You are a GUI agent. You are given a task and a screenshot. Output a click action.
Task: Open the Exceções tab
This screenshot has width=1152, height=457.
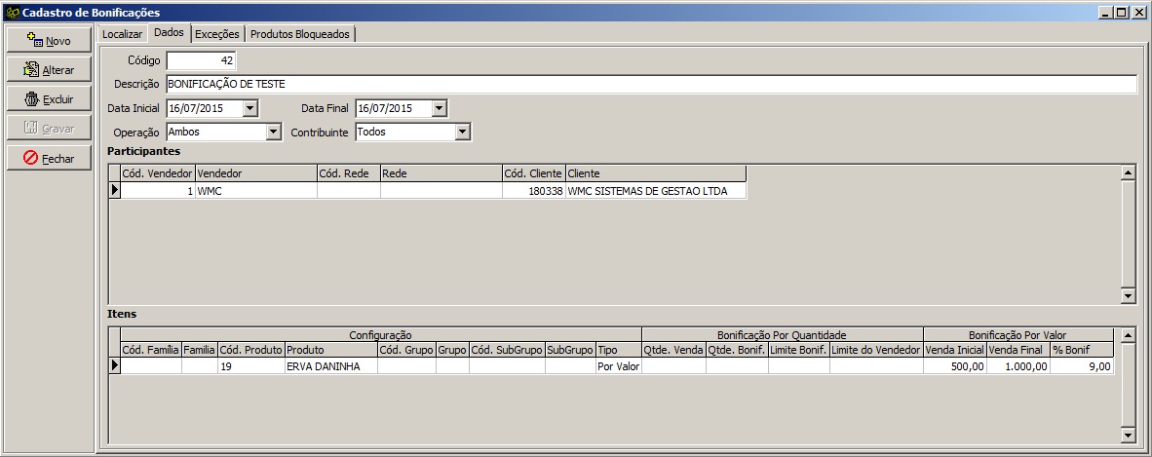pos(216,34)
